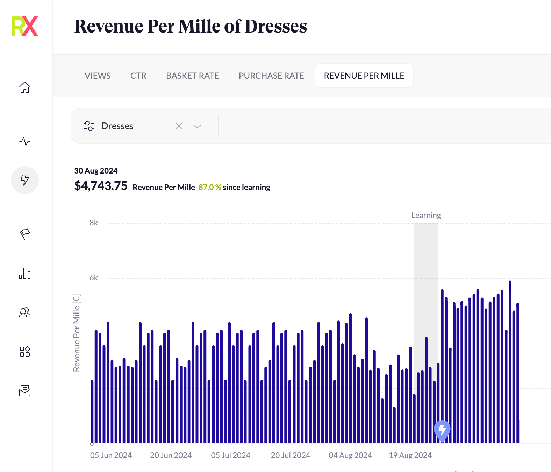Click the 8k y-axis label
The width and height of the screenshot is (551, 472).
click(x=94, y=223)
